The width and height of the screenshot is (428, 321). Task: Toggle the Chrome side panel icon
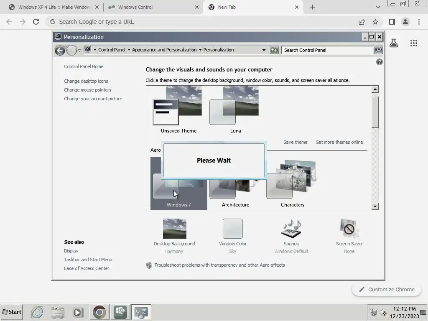click(x=392, y=22)
